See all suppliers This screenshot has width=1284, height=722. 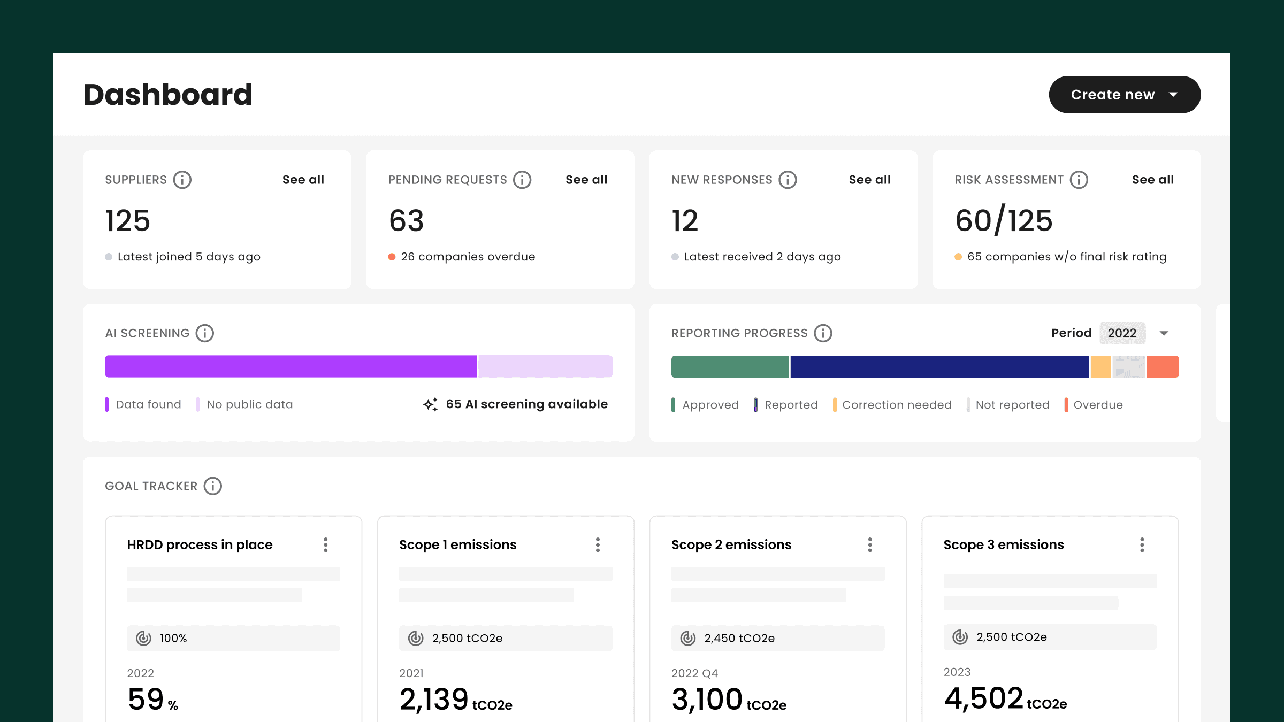[303, 180]
